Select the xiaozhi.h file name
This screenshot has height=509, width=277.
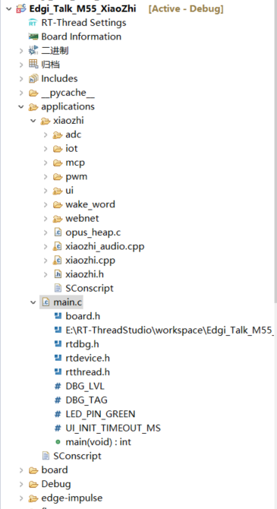tap(84, 274)
